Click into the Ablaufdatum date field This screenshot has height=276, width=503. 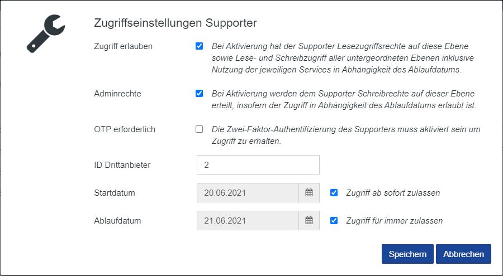pos(248,221)
